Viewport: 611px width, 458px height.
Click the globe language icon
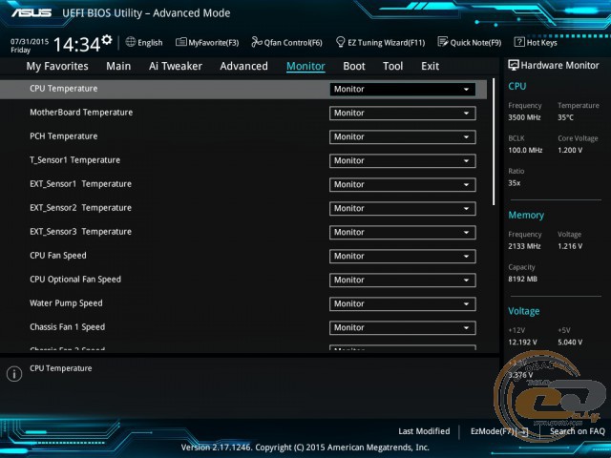pyautogui.click(x=131, y=42)
